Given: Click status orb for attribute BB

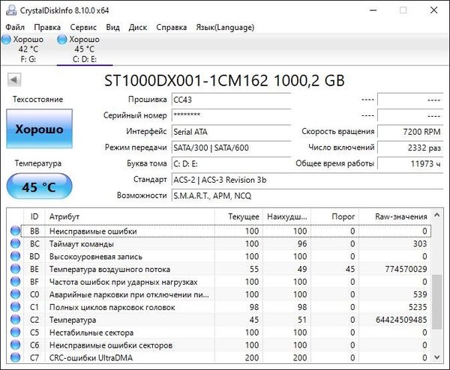Looking at the screenshot, I should click(x=15, y=231).
